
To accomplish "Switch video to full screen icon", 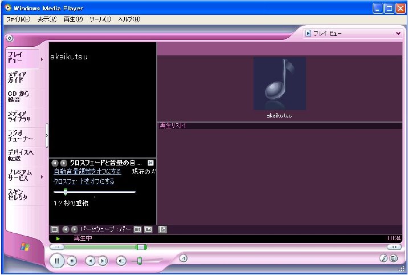I will [x=148, y=229].
